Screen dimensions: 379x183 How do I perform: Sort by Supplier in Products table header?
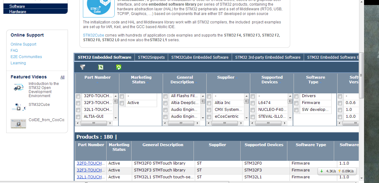coord(217,145)
